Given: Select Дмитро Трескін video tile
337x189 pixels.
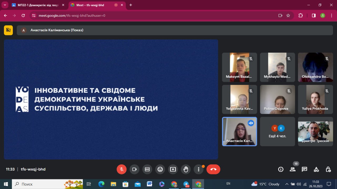Looking at the screenshot, I should tap(315, 131).
